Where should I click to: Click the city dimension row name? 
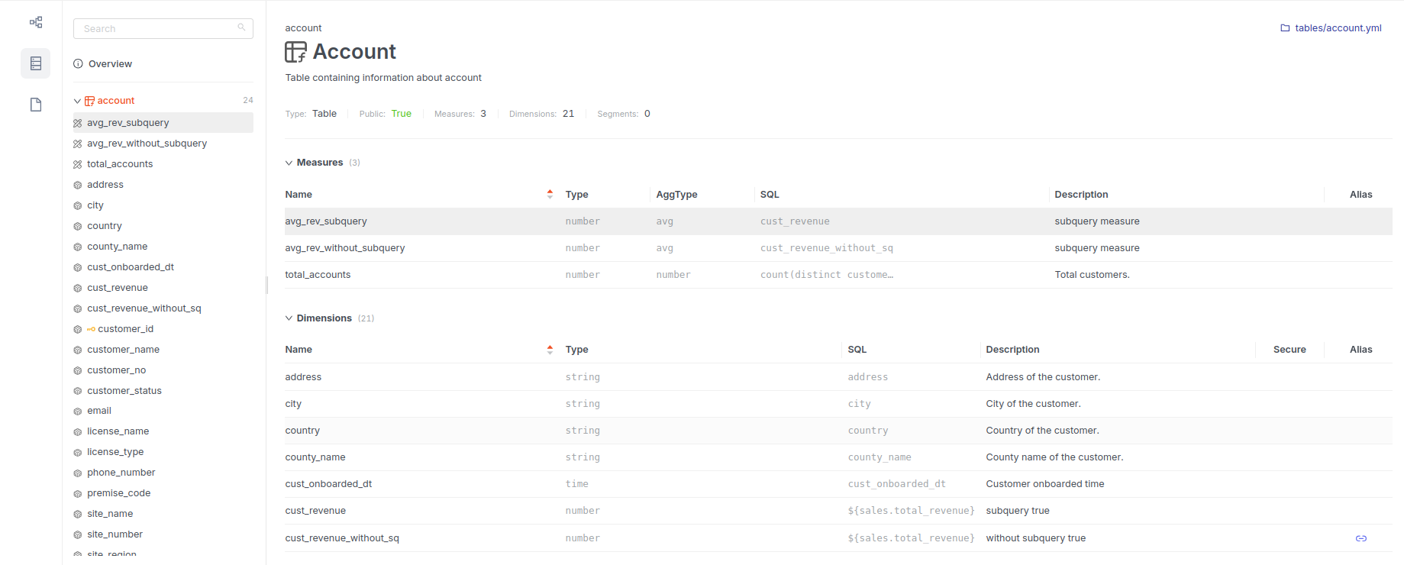pos(293,404)
